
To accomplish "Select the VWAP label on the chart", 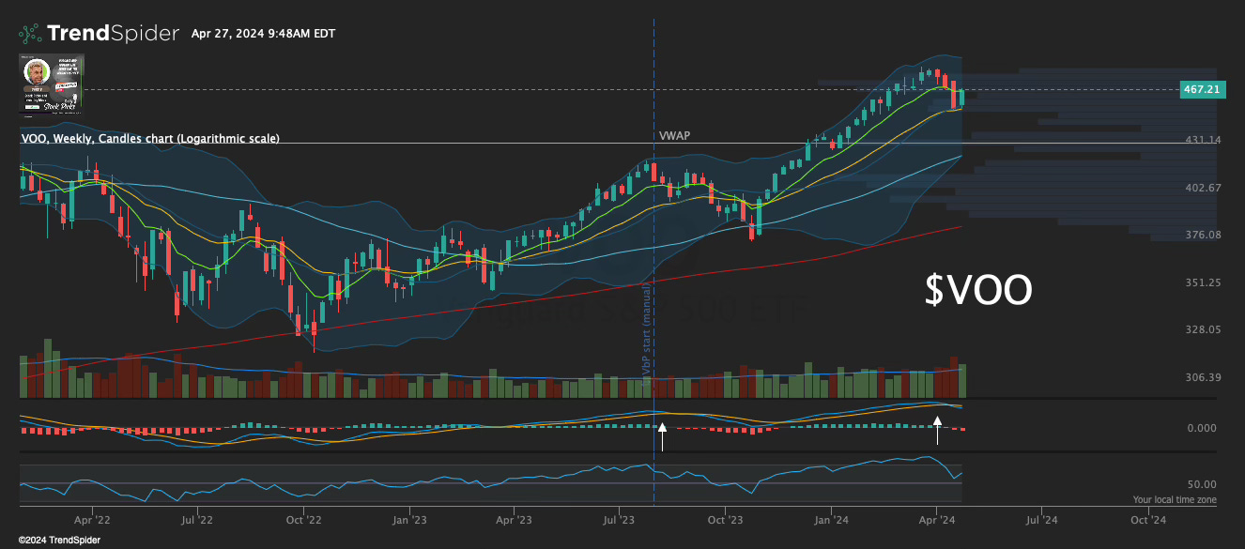I will point(675,135).
